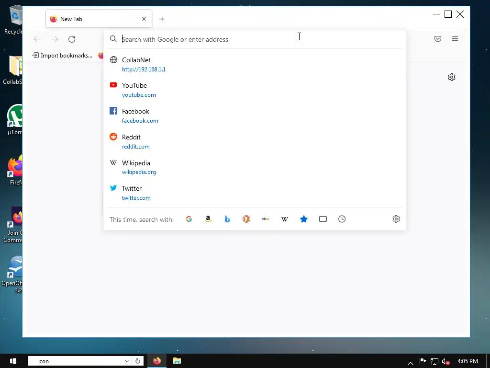
Task: Expand the taskbar address dropdown arrow
Action: [127, 361]
